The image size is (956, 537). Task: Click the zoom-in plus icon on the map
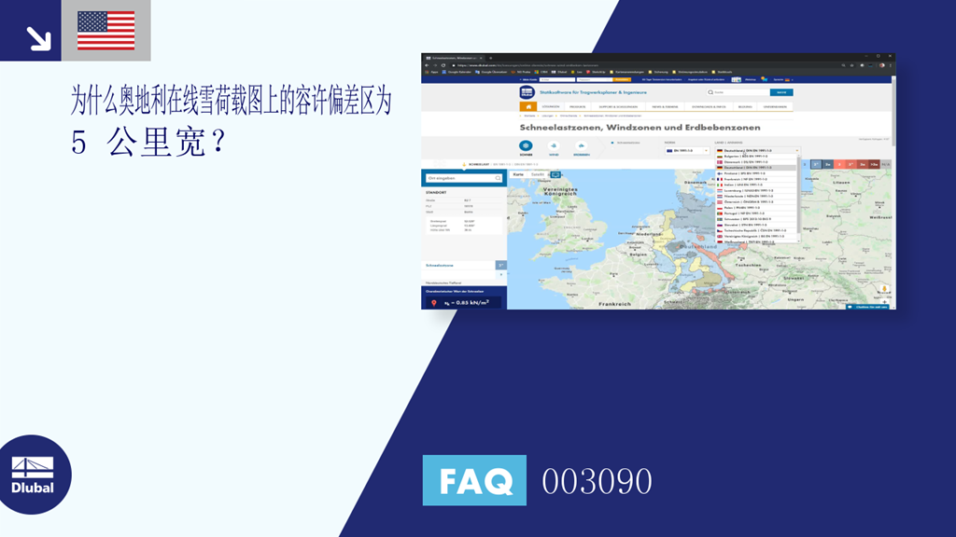tap(884, 301)
